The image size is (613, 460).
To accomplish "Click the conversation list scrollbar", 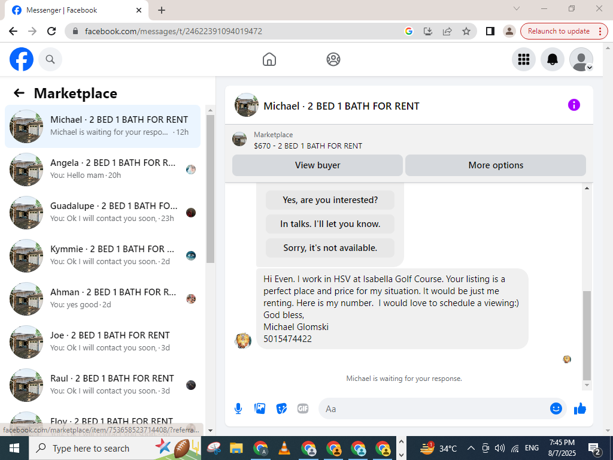I will [210, 189].
